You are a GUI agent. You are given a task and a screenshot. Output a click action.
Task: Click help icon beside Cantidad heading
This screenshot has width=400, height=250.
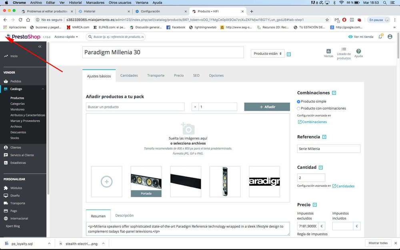tap(321, 168)
